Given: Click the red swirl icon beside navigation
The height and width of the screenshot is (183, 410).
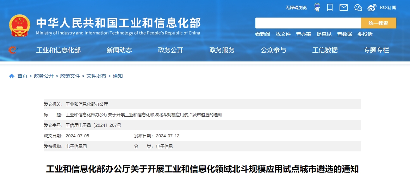Looking at the screenshot, I should 13,50.
